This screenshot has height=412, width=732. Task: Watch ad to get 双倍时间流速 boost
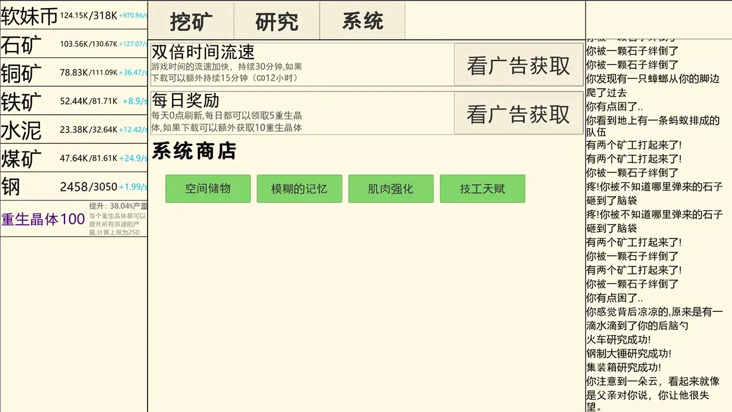pos(518,65)
